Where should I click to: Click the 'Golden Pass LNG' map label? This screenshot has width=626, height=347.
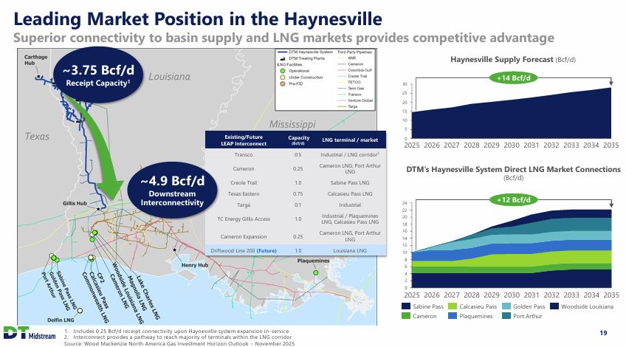coord(61,292)
